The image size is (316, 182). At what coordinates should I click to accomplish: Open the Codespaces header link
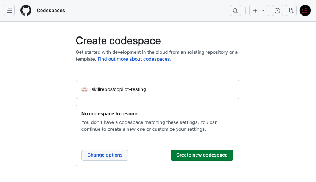pos(51,11)
